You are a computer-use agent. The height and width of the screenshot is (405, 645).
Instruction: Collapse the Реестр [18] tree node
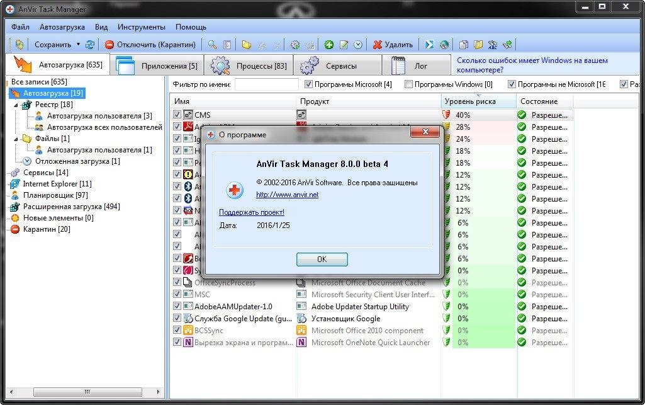16,105
